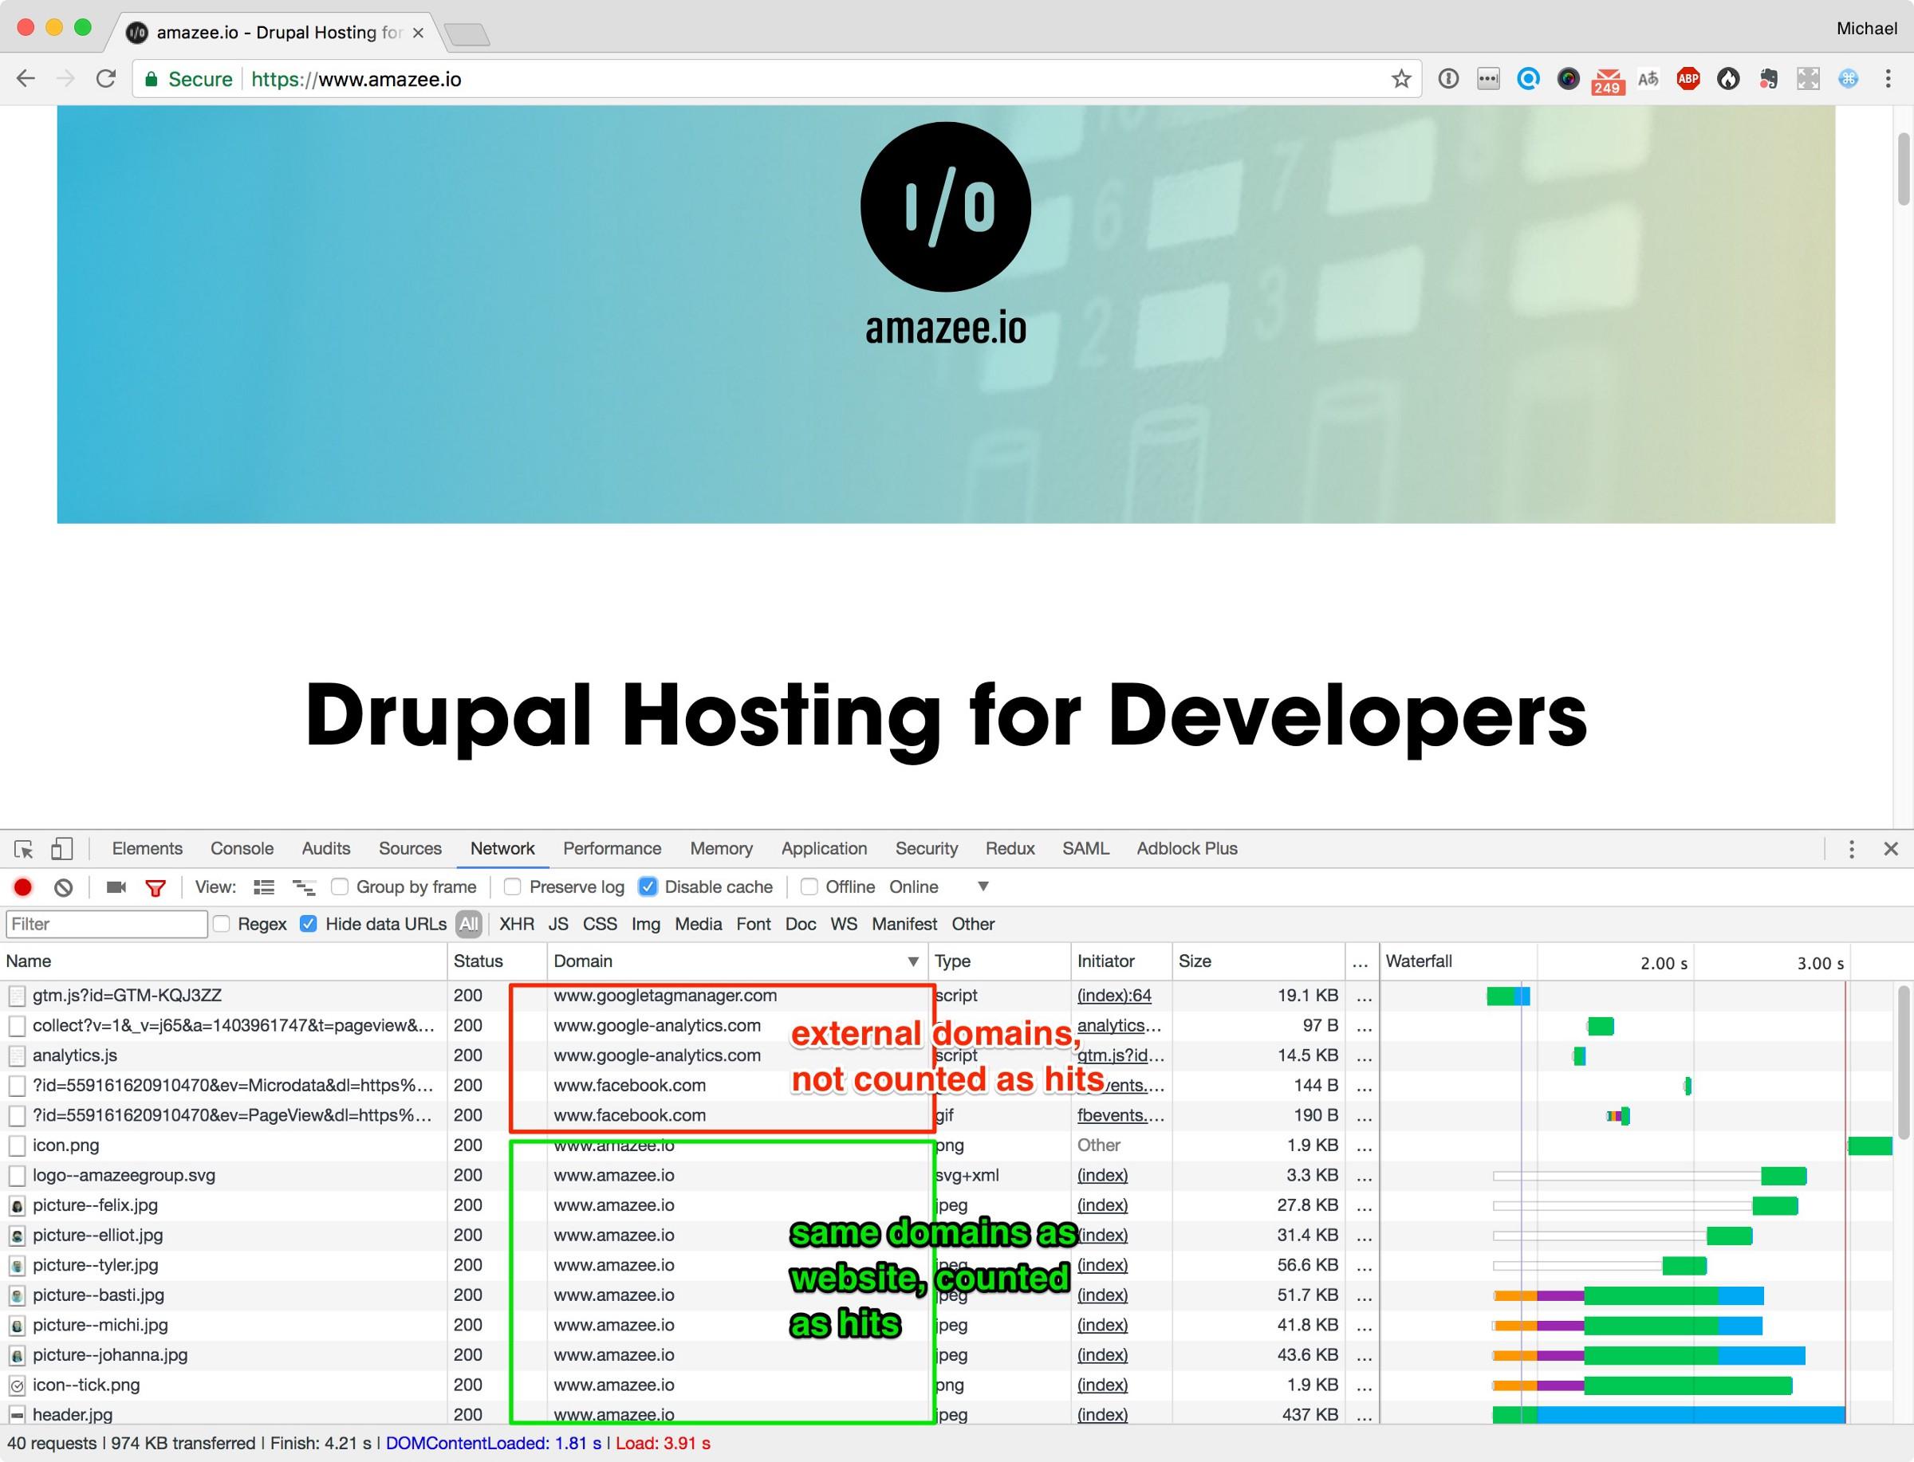Click the red record network log button
Viewport: 1914px width, 1462px height.
point(22,886)
